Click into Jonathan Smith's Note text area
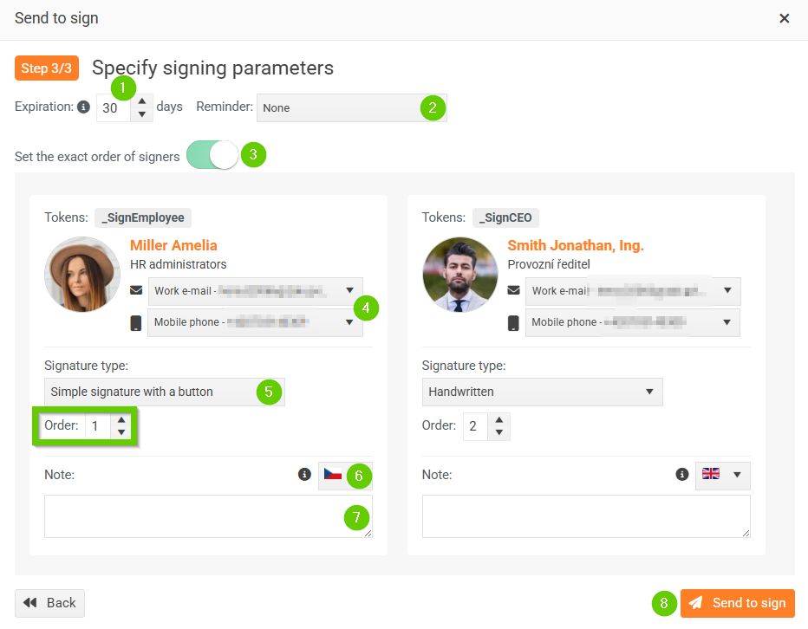808x629 pixels. point(586,516)
